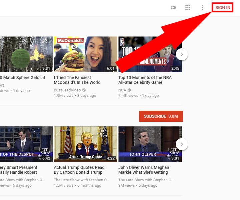Open the Actual Trump Quote cartoon thumbnail

86,144
